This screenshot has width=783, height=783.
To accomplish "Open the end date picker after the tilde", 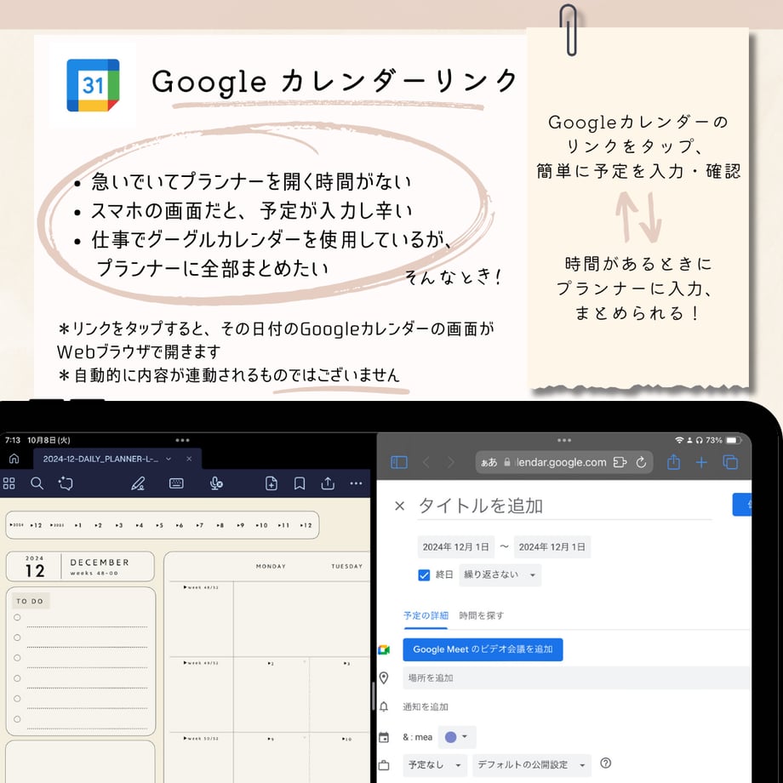I will (x=552, y=546).
